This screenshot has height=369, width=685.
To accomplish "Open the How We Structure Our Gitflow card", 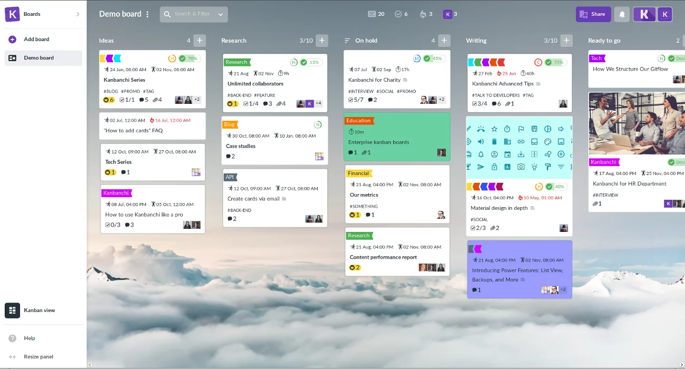I will point(637,69).
